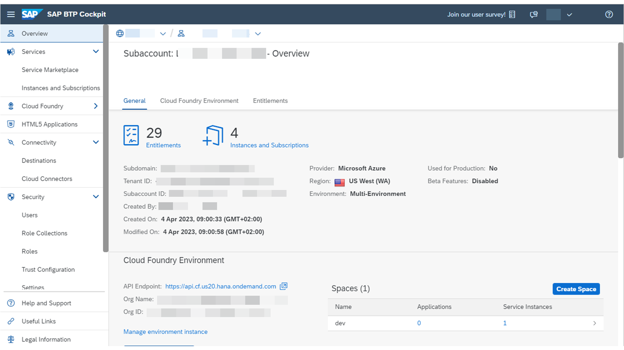624x350 pixels.
Task: Switch to the Entitlements tab
Action: 270,101
